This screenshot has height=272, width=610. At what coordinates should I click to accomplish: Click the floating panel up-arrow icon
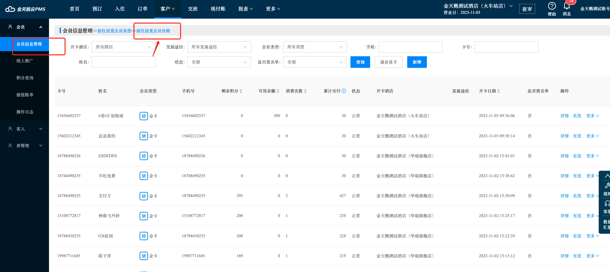pyautogui.click(x=607, y=176)
